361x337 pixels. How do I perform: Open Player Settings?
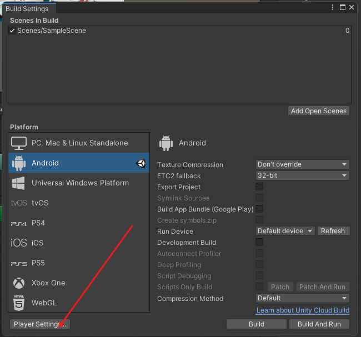(40, 324)
